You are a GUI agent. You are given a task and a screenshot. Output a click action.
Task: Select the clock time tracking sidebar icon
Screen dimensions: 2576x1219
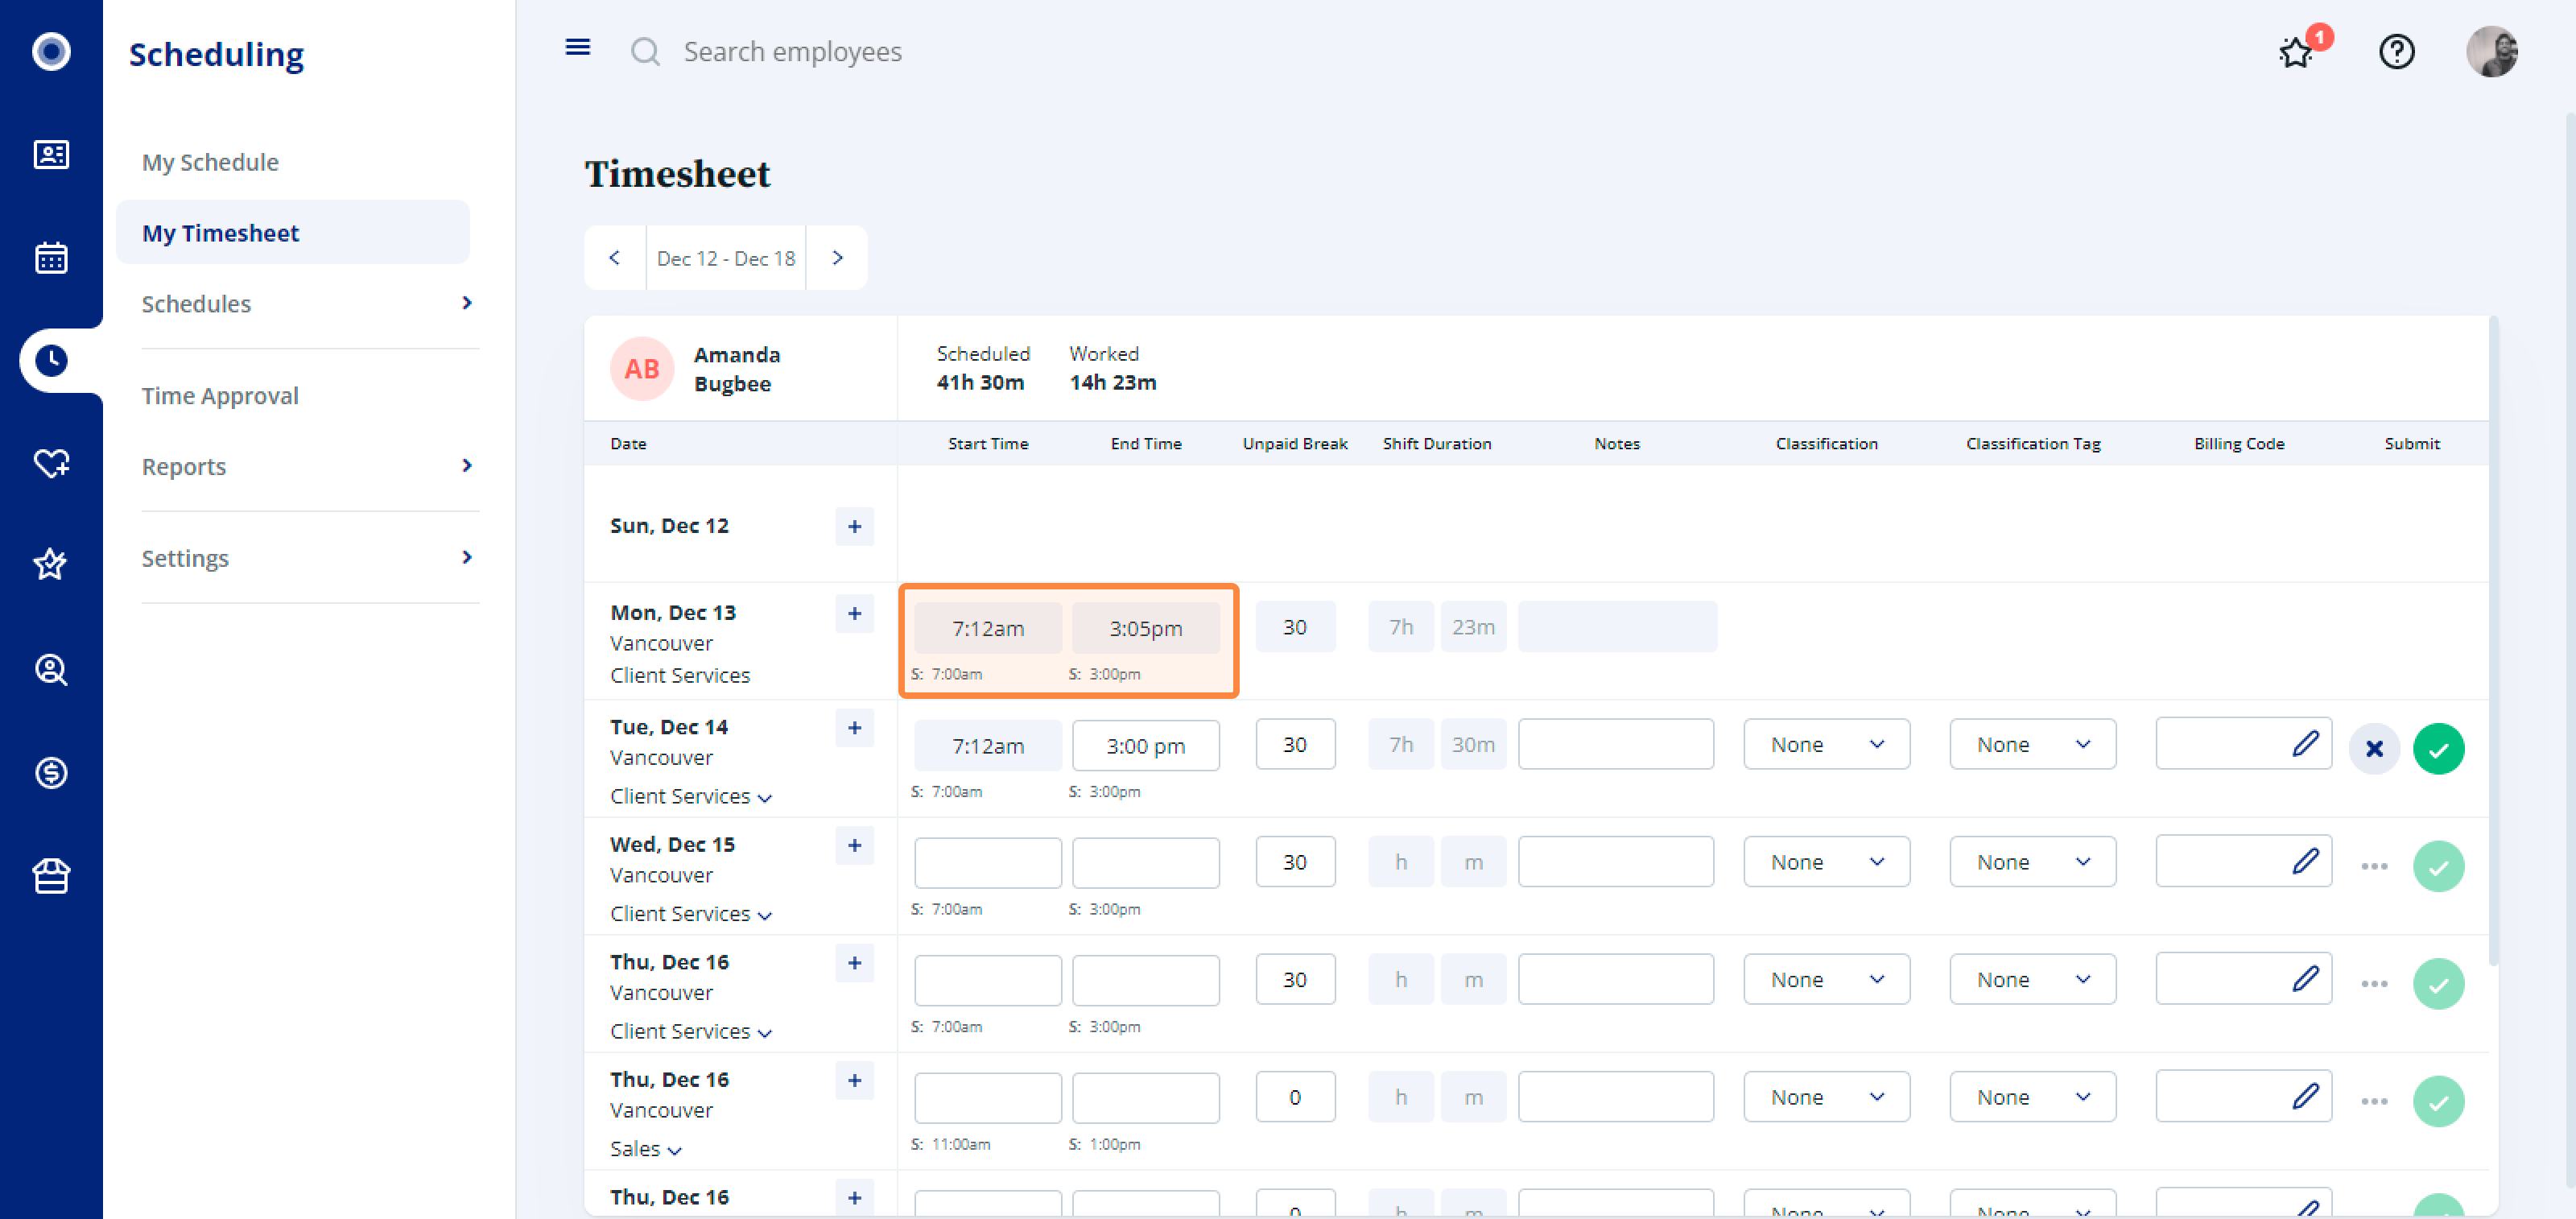(51, 360)
